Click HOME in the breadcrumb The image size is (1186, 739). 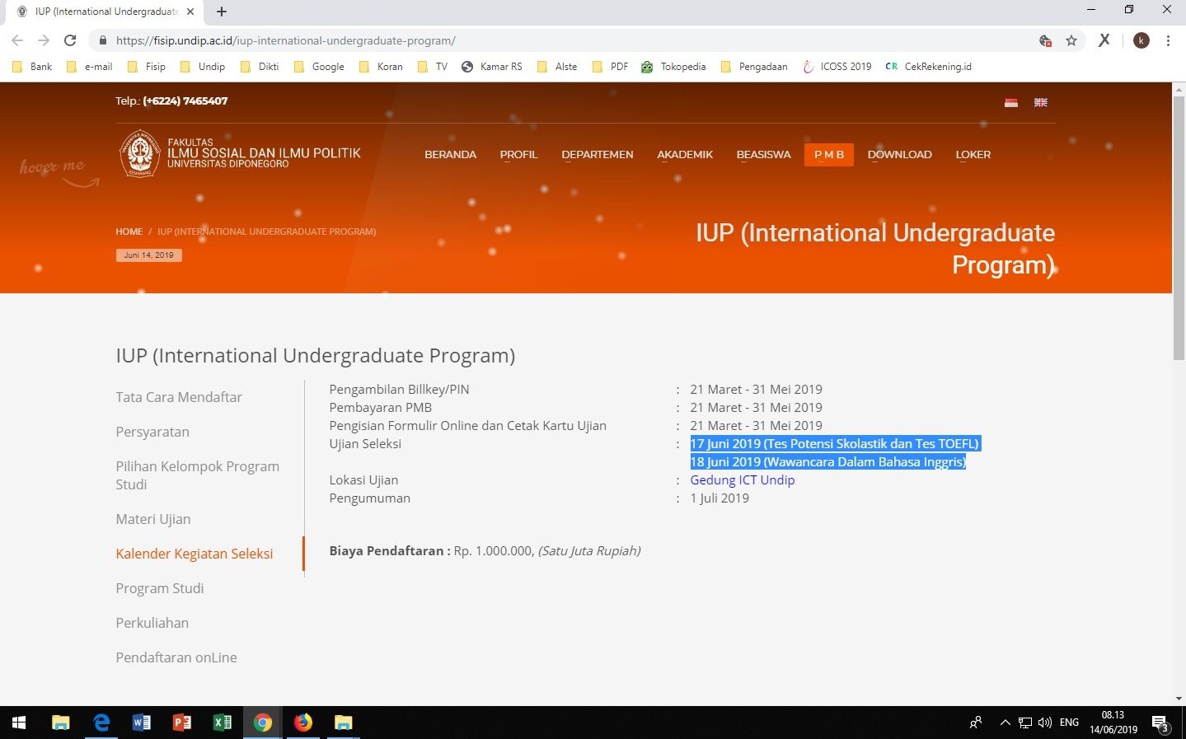tap(129, 232)
